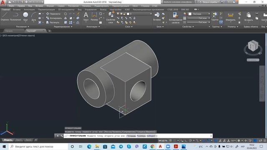Open the layer selection dropdown
Screen dimensions: 267x150
coord(134,14)
